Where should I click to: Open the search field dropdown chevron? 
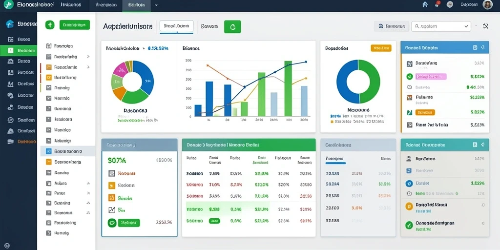click(467, 26)
